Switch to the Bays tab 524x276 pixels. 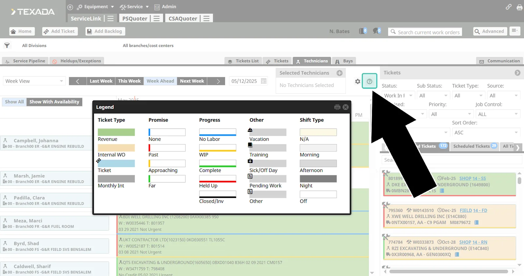[x=344, y=61]
